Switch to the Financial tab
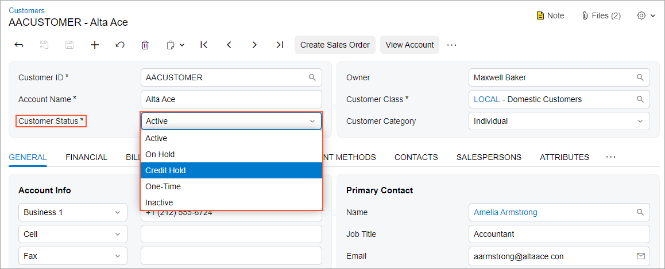The image size is (665, 269). [x=86, y=157]
